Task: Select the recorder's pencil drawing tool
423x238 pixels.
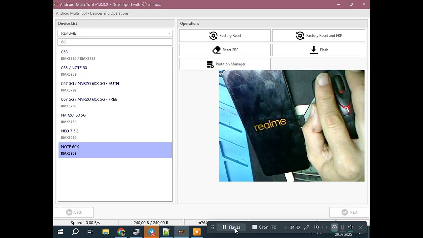Action: click(x=306, y=227)
